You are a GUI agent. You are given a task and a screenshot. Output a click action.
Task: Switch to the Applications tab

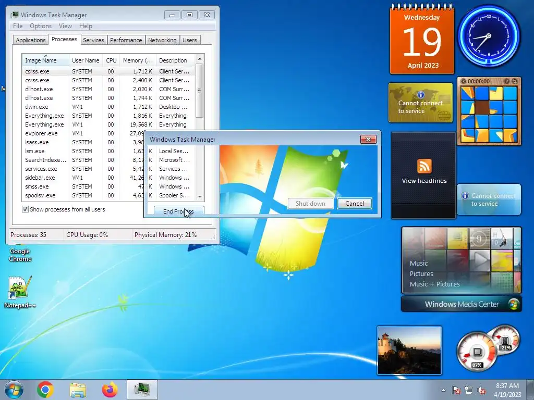tap(31, 40)
